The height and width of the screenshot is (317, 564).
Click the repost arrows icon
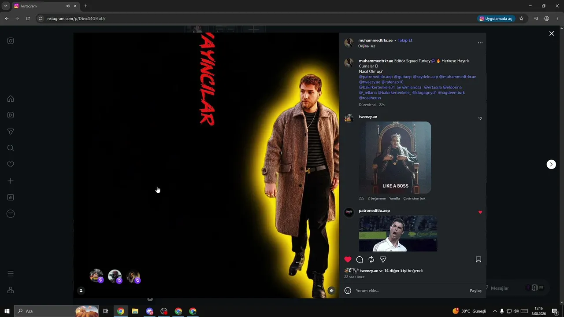(371, 259)
